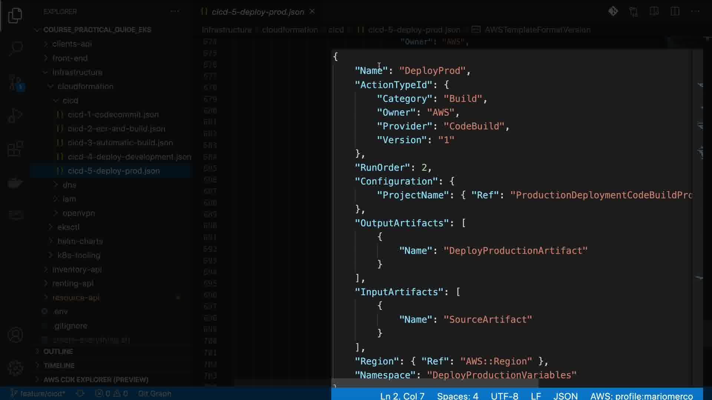
Task: Open the Source Control view icon
Action: (x=15, y=82)
